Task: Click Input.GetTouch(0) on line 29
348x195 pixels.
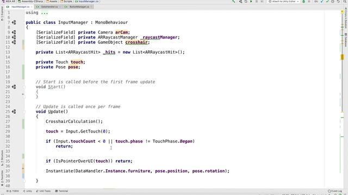Action: (x=86, y=131)
